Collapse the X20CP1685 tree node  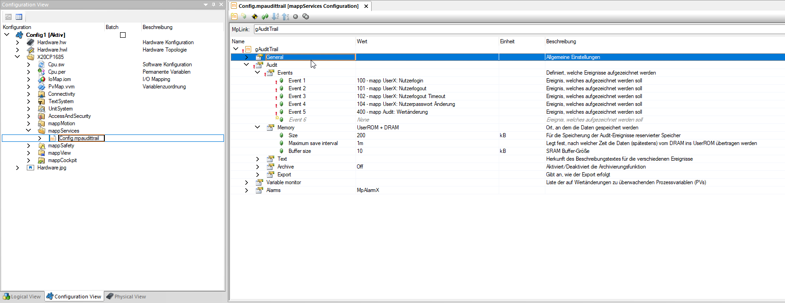point(18,57)
